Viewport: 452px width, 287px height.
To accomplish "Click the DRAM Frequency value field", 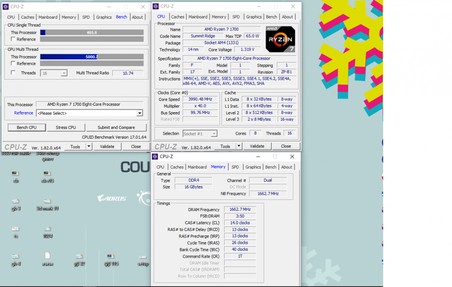I will 240,210.
